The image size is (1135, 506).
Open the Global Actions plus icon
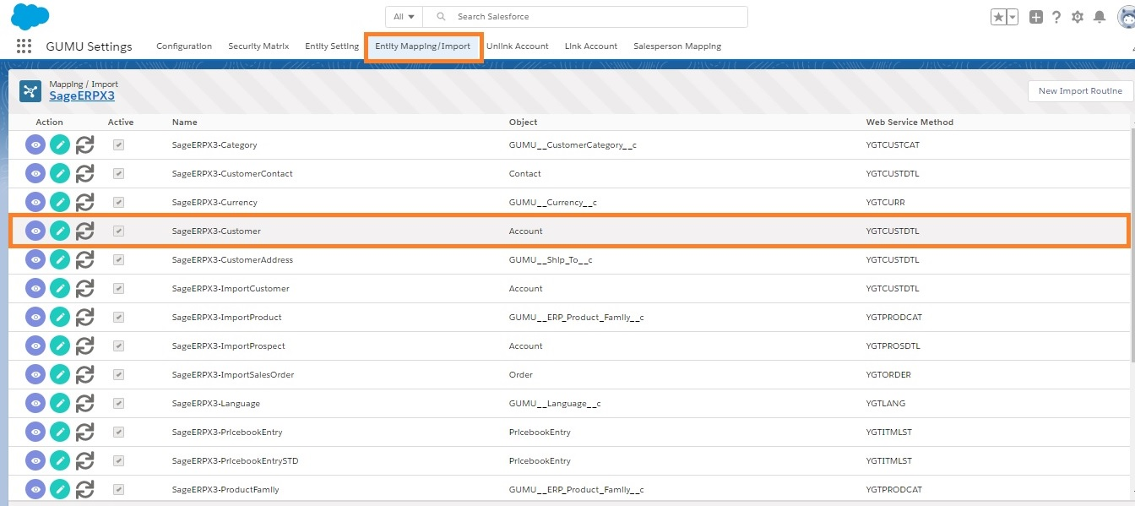pyautogui.click(x=1036, y=17)
